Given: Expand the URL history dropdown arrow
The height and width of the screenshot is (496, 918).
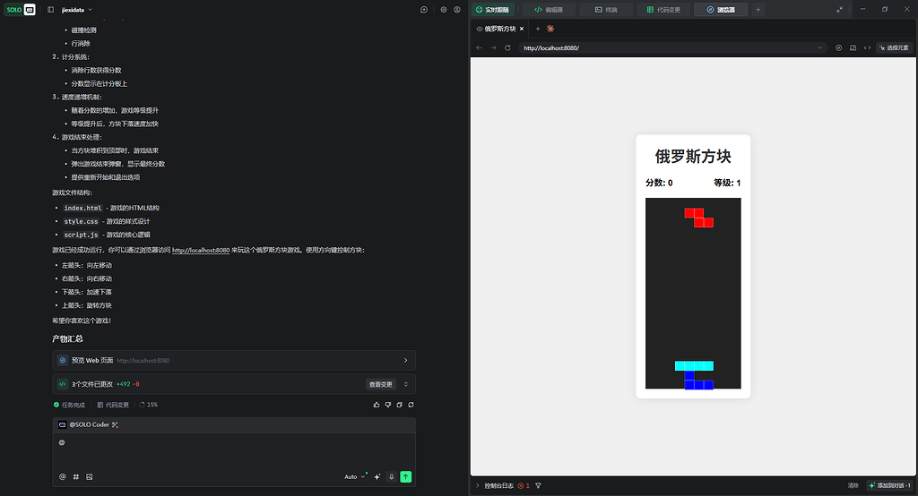Looking at the screenshot, I should pos(819,48).
